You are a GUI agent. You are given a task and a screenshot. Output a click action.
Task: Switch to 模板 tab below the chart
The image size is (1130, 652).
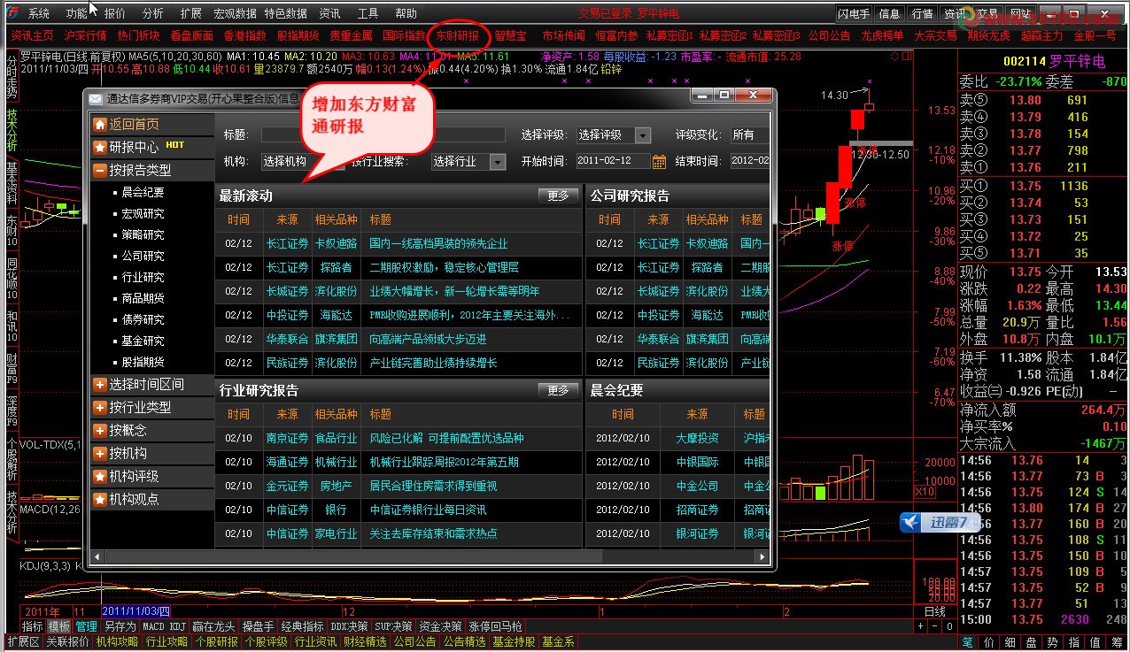tap(59, 626)
